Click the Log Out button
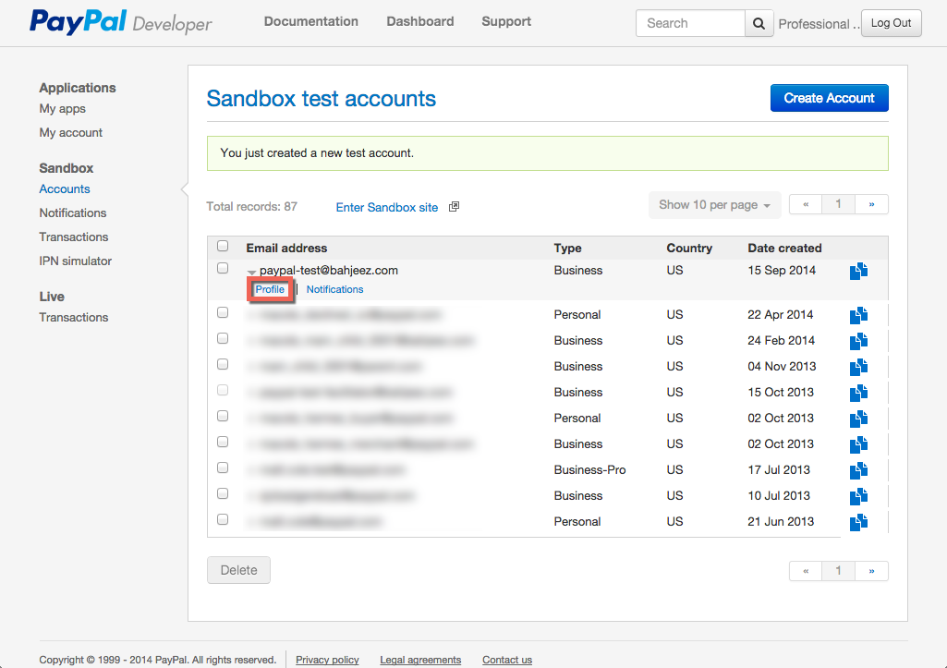 [x=891, y=23]
